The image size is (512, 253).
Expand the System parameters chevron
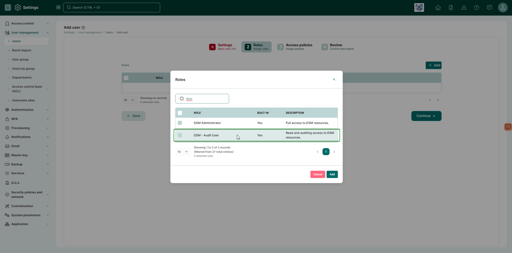click(48, 215)
